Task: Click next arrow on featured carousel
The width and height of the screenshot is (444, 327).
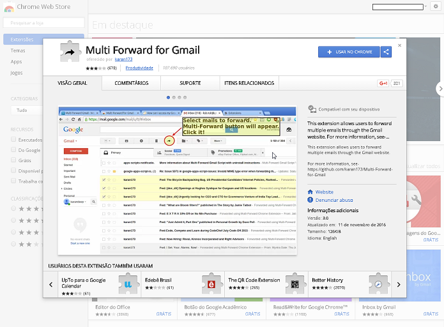Action: click(440, 89)
